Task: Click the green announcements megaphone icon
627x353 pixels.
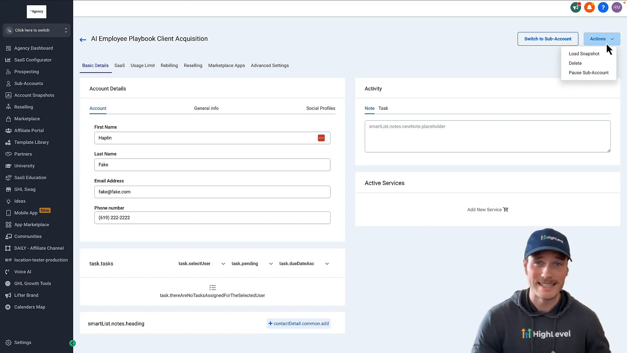Action: tap(576, 7)
